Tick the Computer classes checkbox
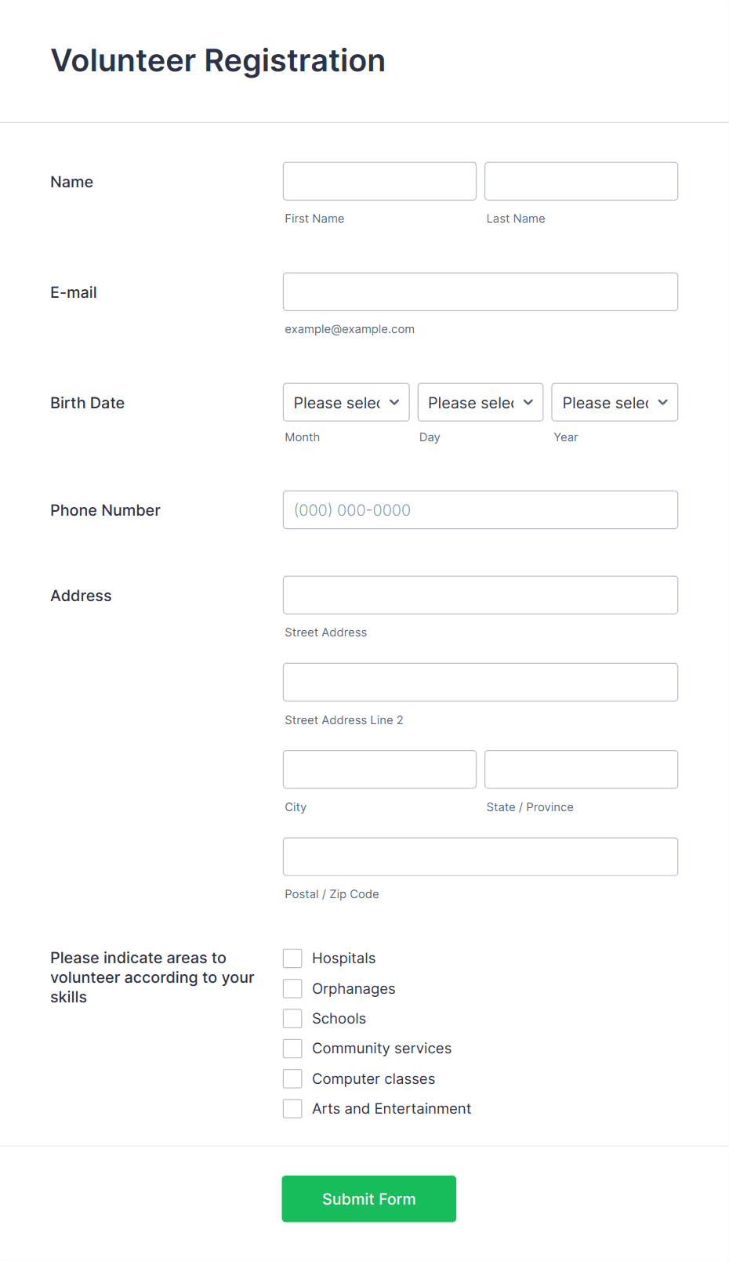 pos(292,1078)
